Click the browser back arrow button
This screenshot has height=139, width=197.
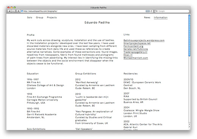[x=9, y=11]
